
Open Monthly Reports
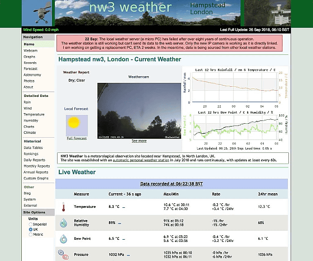click(37, 166)
